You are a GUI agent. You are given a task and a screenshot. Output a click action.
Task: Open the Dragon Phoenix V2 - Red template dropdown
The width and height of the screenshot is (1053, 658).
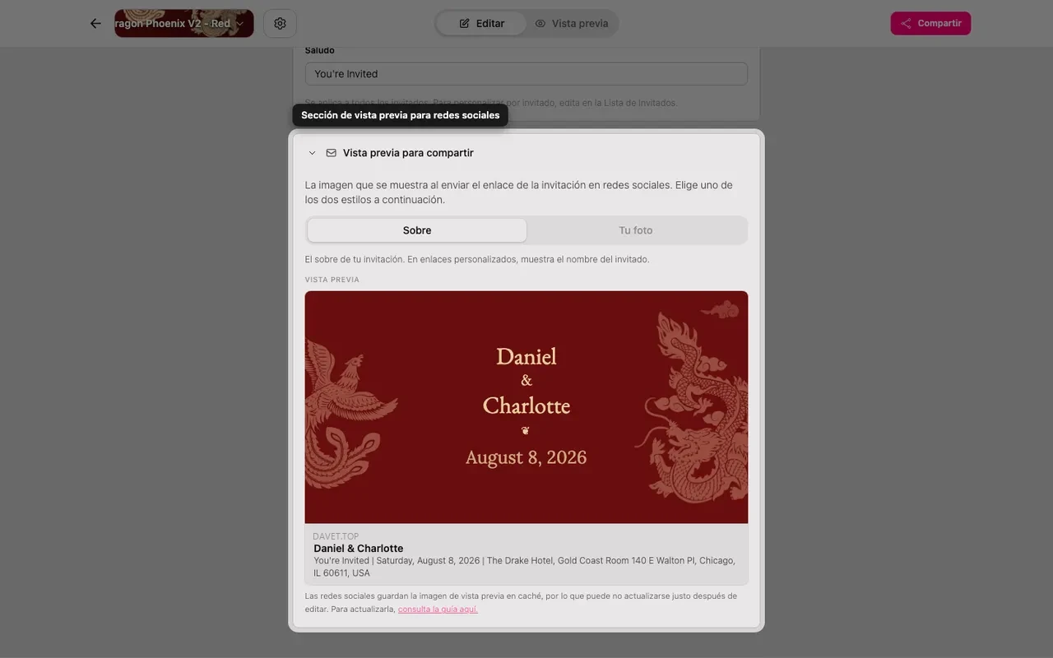point(184,24)
